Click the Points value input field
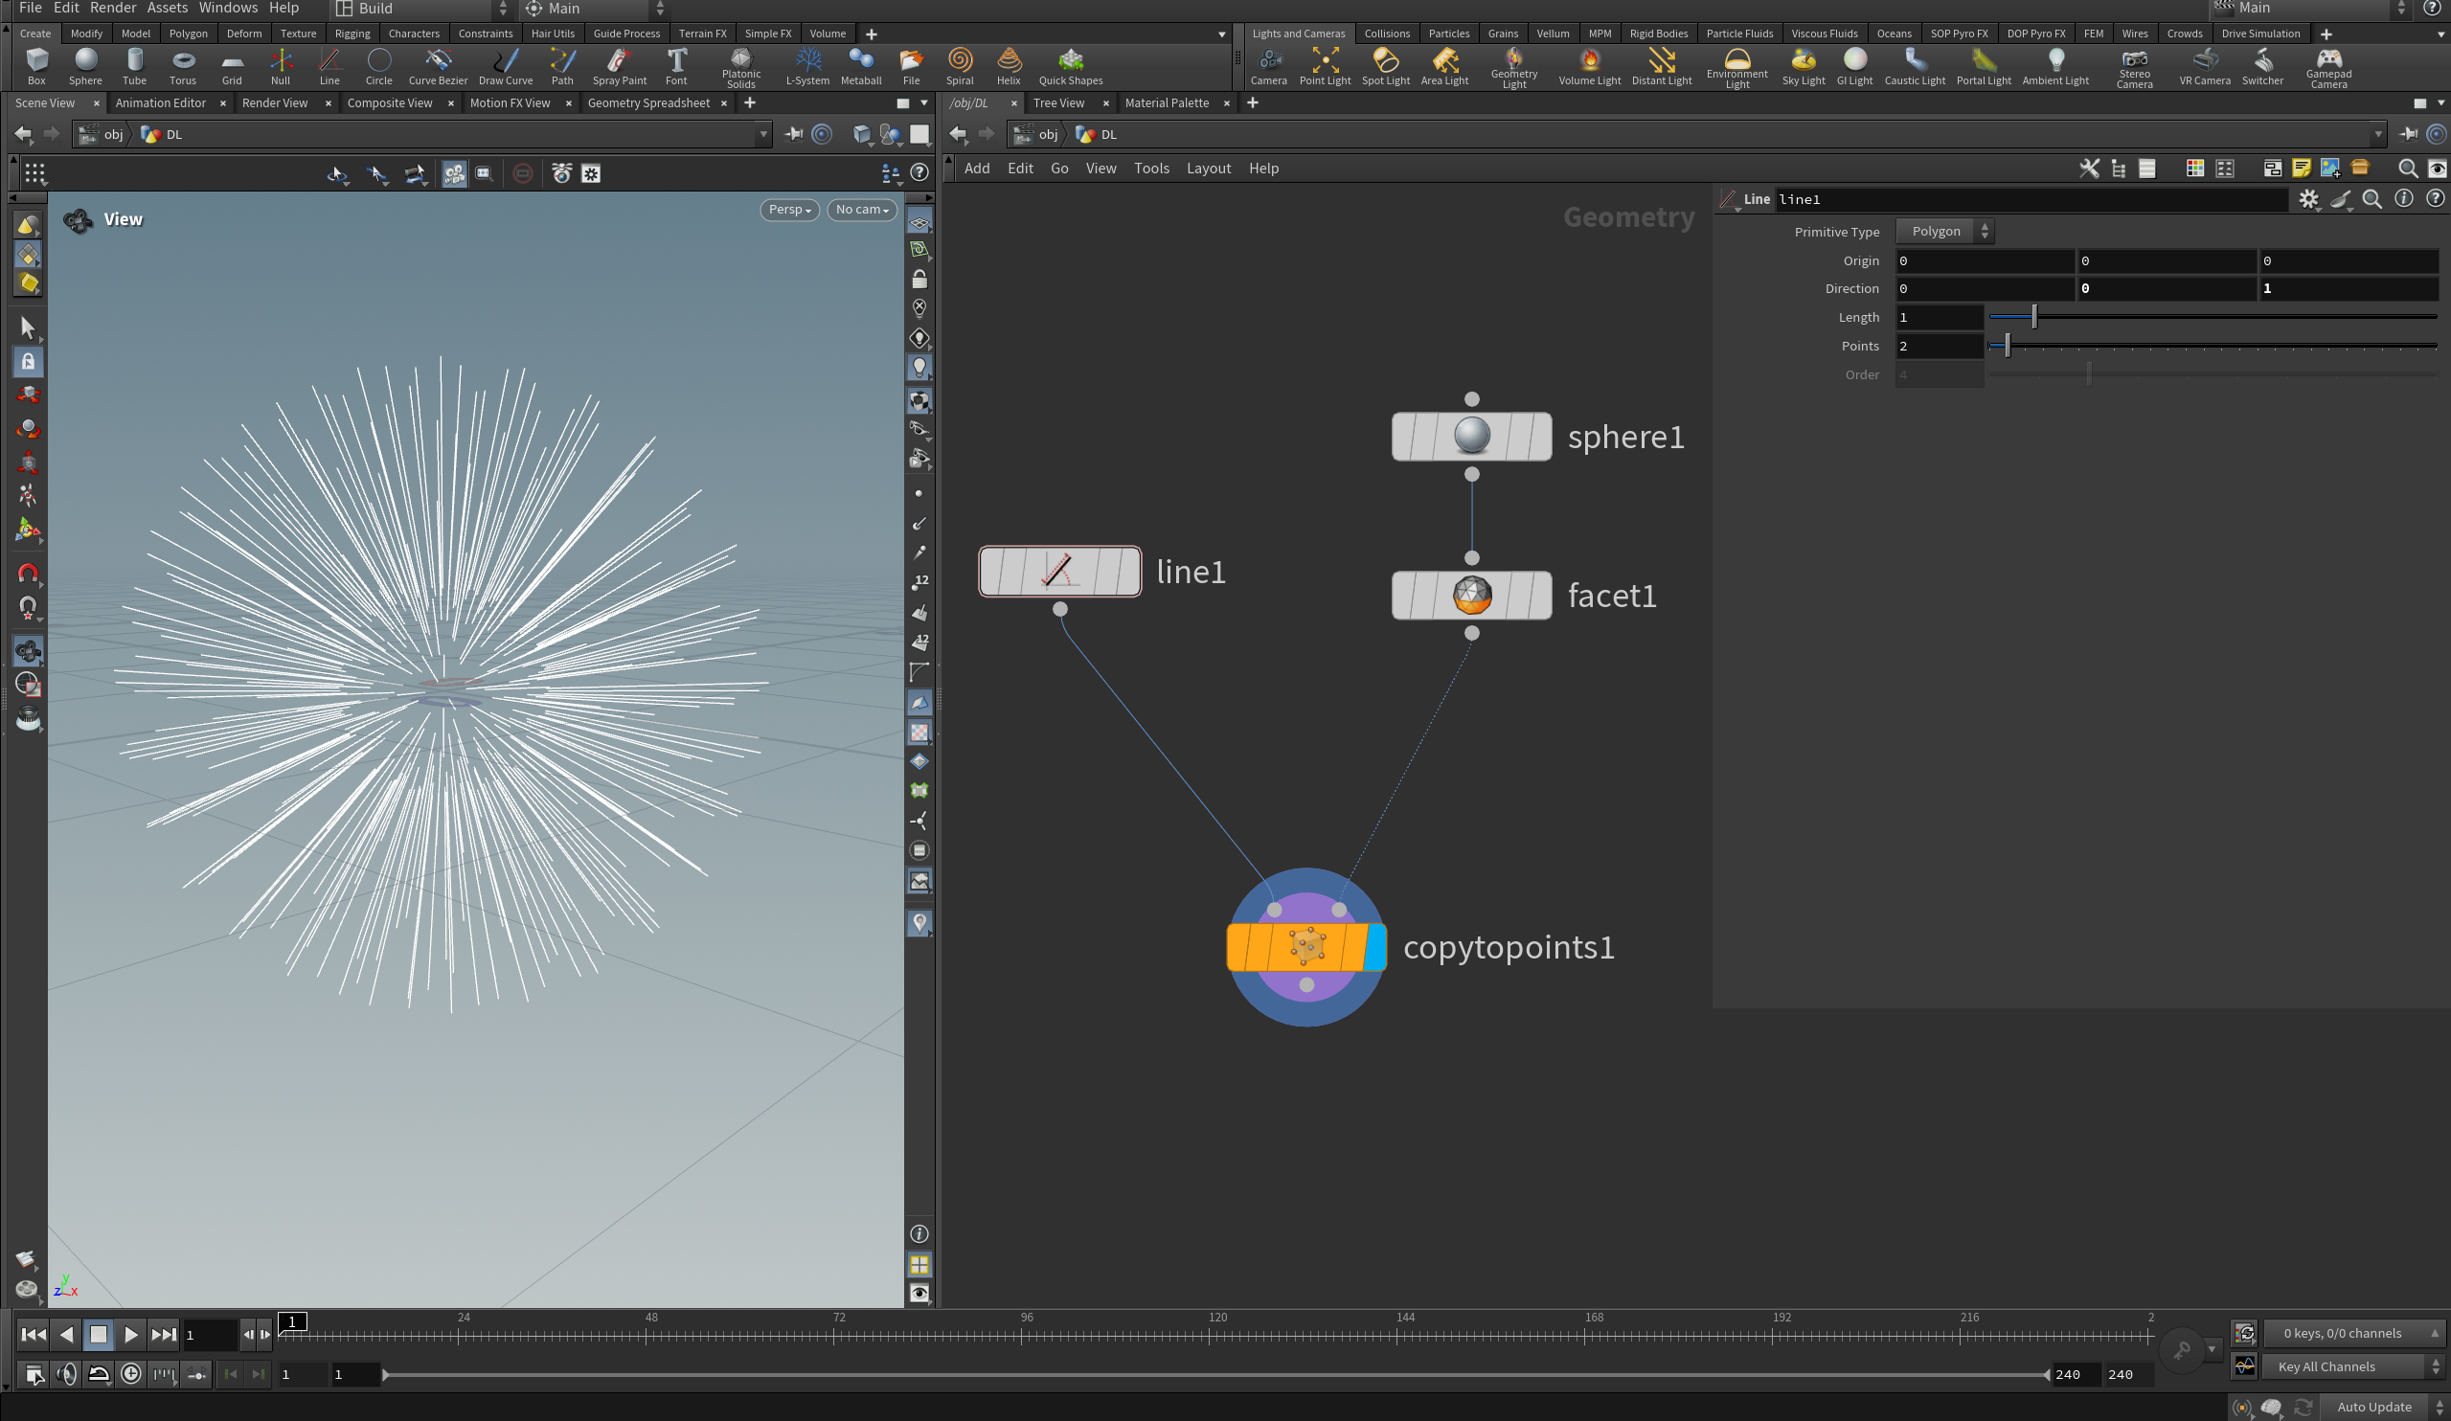Viewport: 2451px width, 1421px height. (x=1938, y=347)
